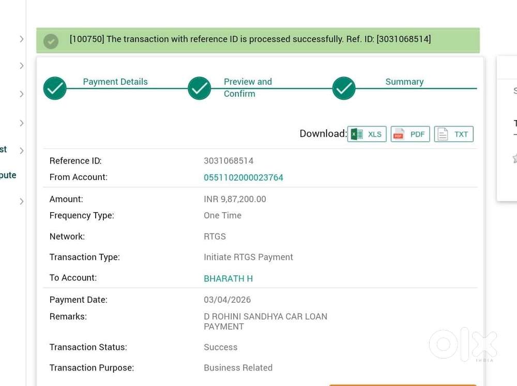The height and width of the screenshot is (386, 517).
Task: Go to the Payment Details step label
Action: coord(115,82)
